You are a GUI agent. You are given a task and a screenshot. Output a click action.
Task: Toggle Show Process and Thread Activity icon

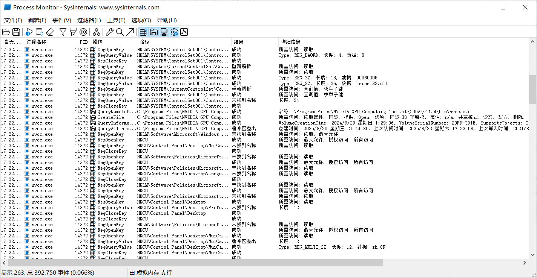coord(174,32)
